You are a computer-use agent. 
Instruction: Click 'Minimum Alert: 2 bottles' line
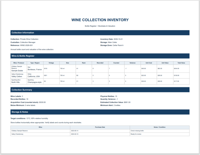[x=110, y=106]
